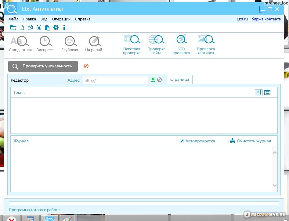
Task: Open the Операции menu
Action: pyautogui.click(x=61, y=19)
